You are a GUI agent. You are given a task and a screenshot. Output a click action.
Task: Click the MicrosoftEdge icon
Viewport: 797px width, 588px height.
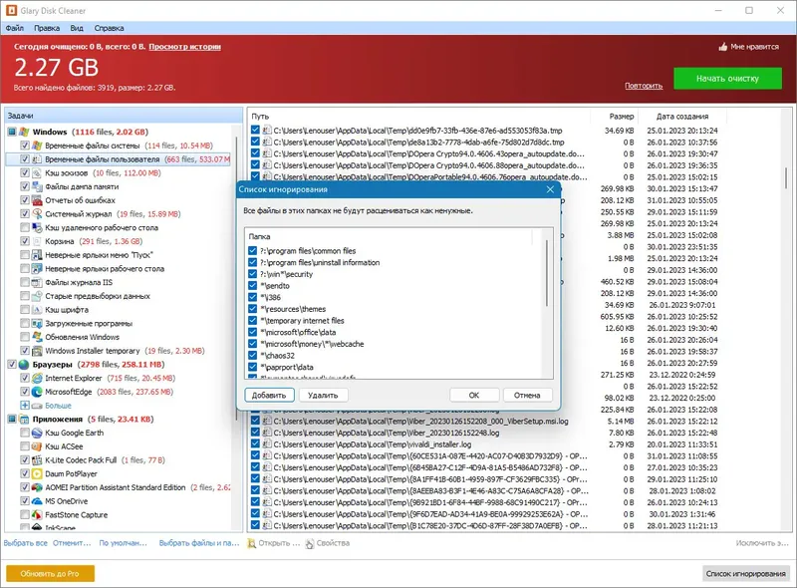[x=37, y=392]
